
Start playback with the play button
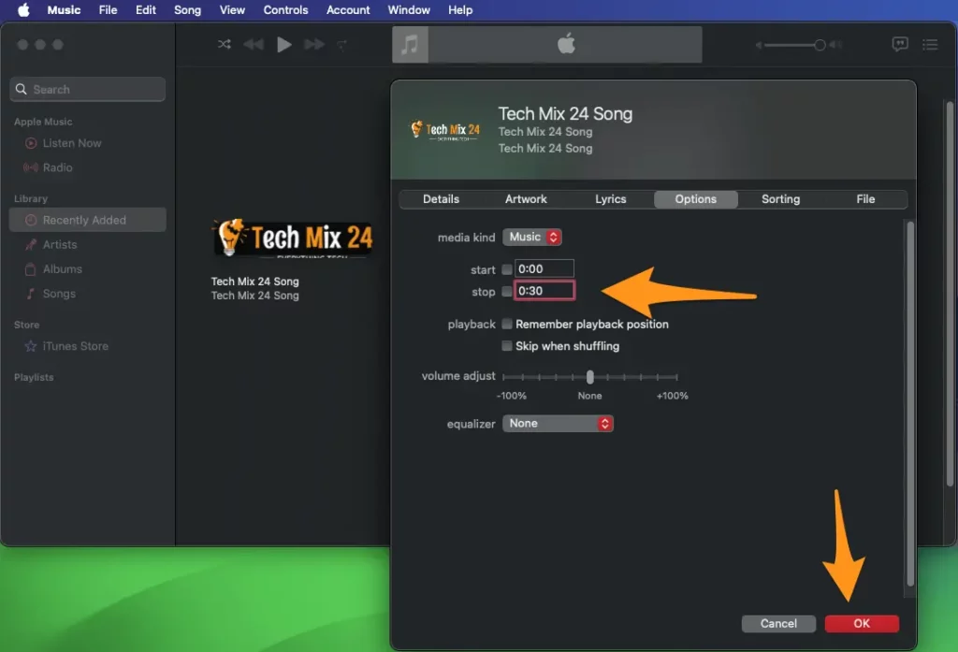point(284,44)
